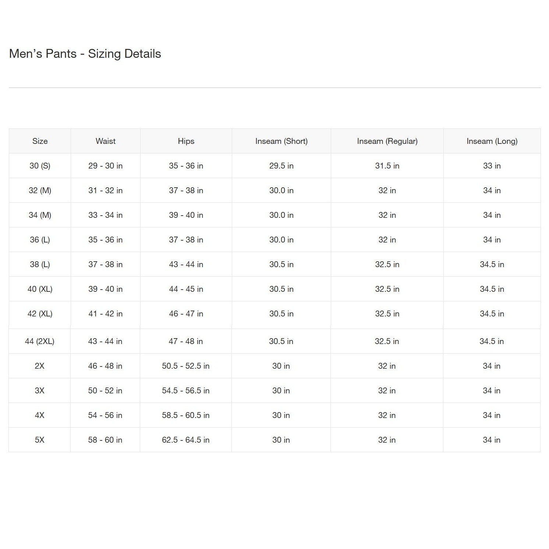Screen dimensions: 549x549
Task: Click the Inseam (Short) column header
Action: click(281, 141)
